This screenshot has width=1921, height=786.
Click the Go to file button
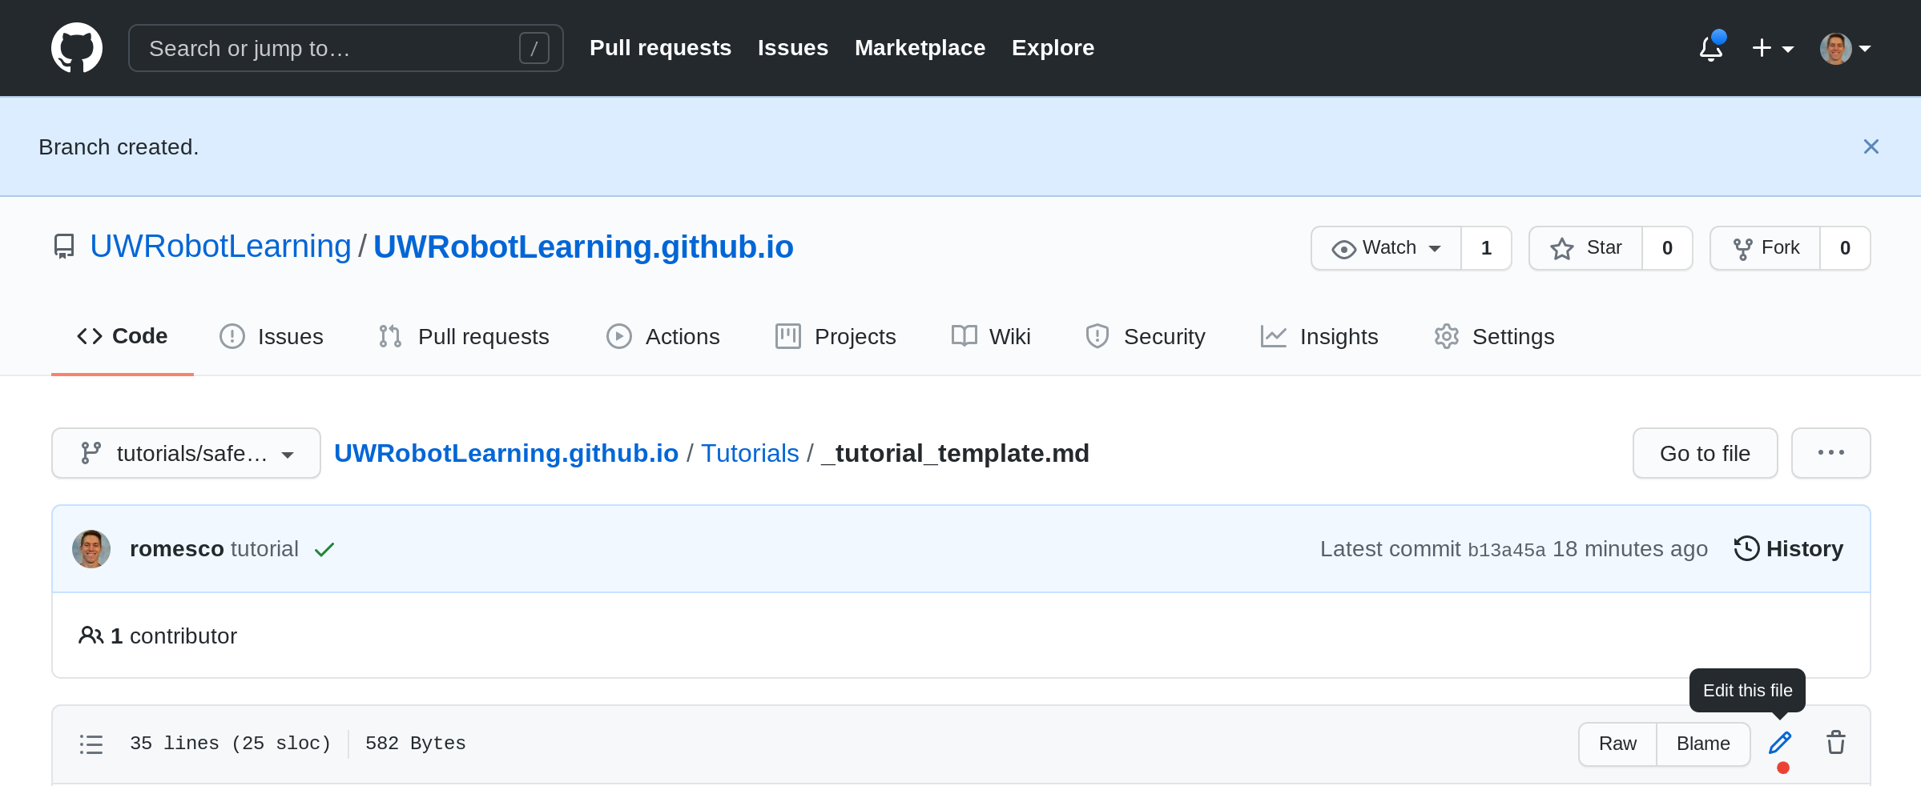[x=1705, y=453]
